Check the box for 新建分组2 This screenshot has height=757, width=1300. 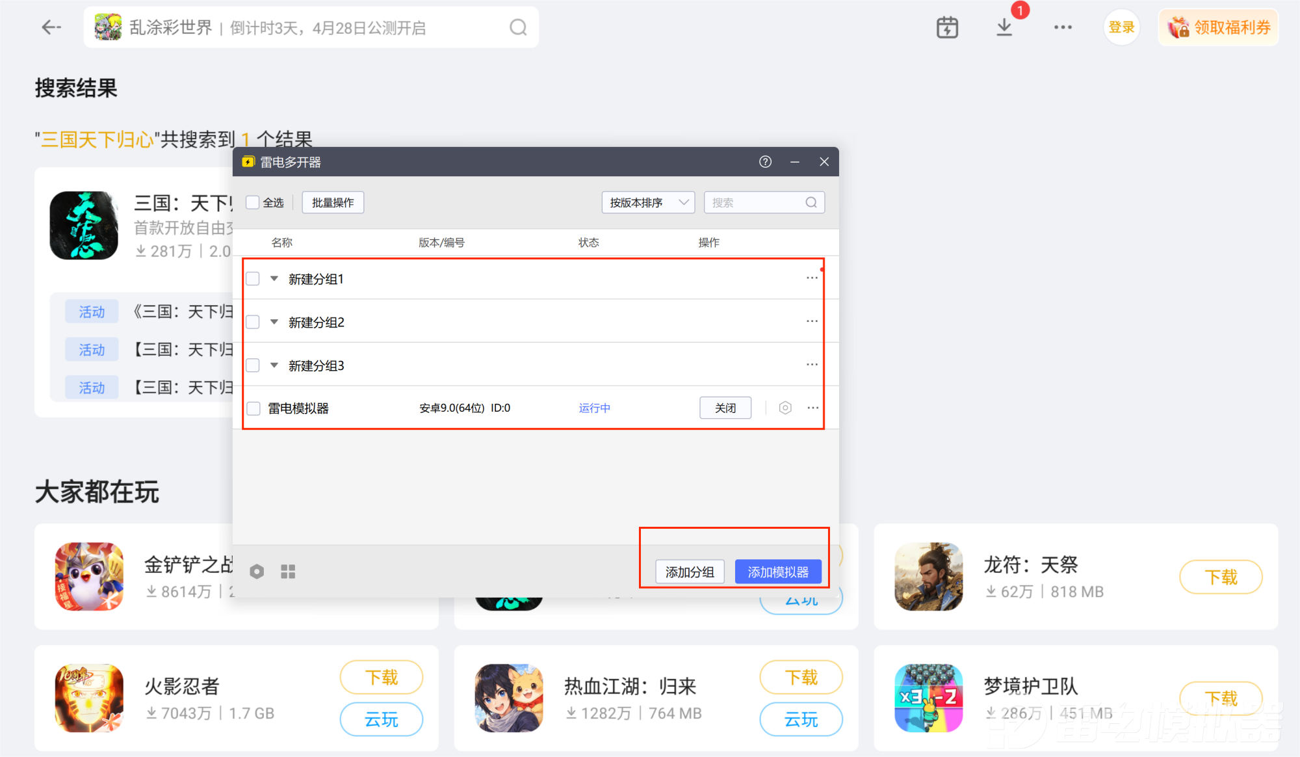[x=253, y=322]
